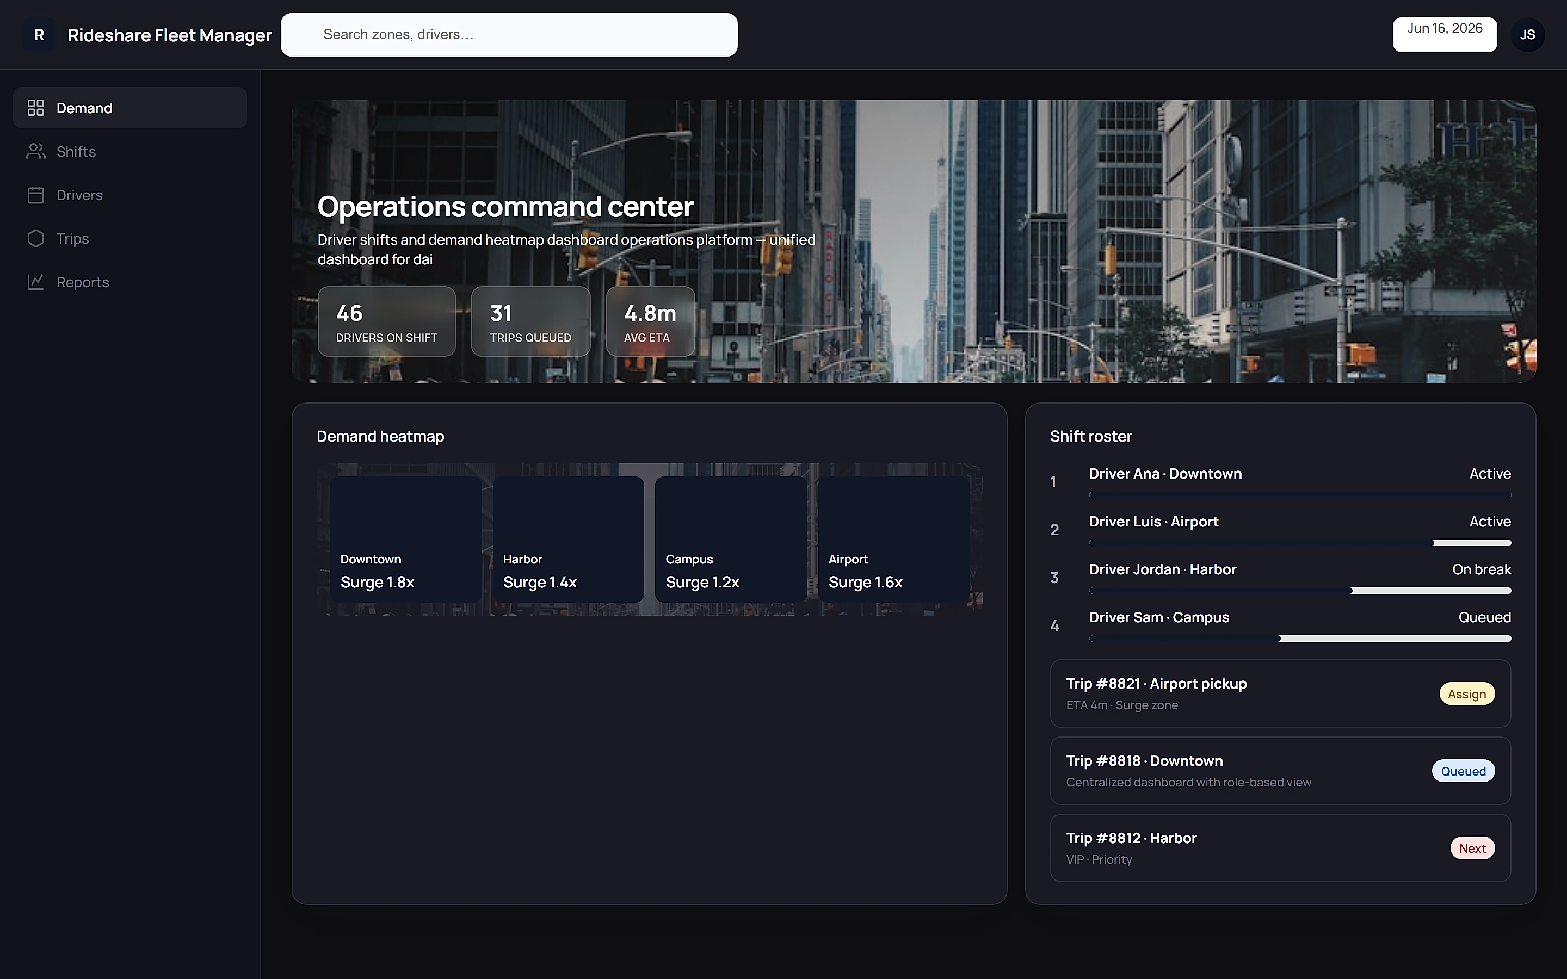Click the 4.8m Avg ETA card
This screenshot has width=1567, height=979.
[x=650, y=321]
